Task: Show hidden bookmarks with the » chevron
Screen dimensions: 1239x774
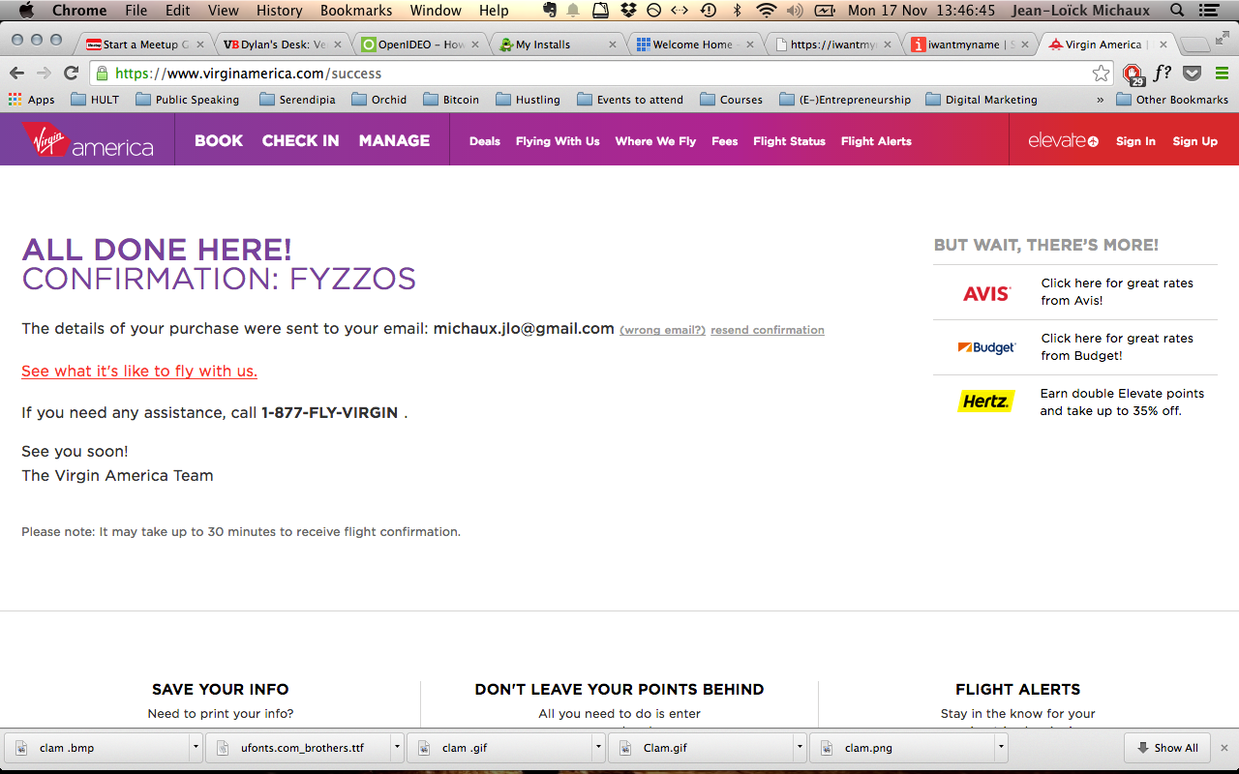Action: [x=1100, y=100]
